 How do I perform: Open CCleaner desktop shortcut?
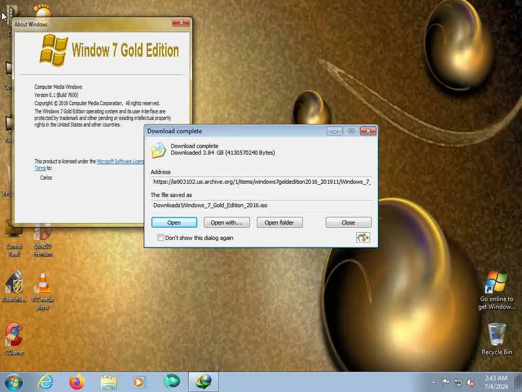(14, 339)
